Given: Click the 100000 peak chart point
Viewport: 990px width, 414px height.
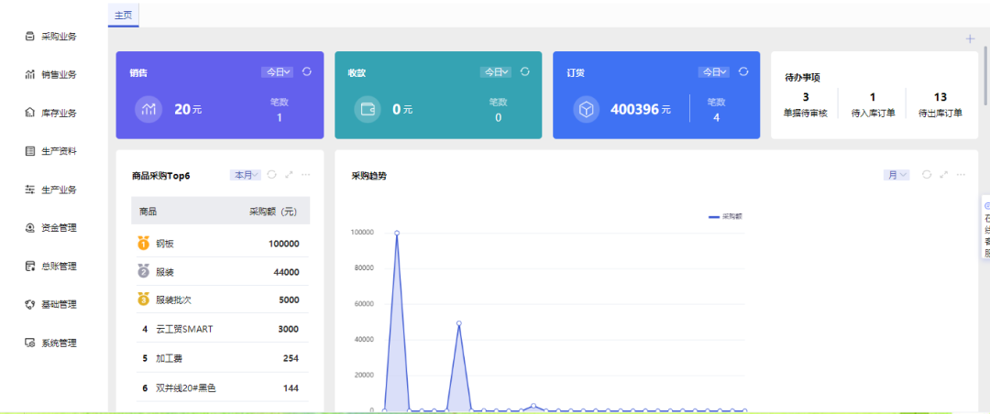Looking at the screenshot, I should point(397,233).
